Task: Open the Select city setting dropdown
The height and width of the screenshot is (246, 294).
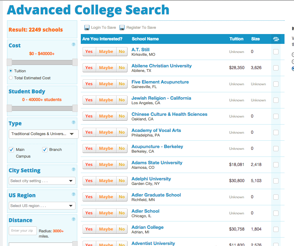Action: click(x=42, y=181)
